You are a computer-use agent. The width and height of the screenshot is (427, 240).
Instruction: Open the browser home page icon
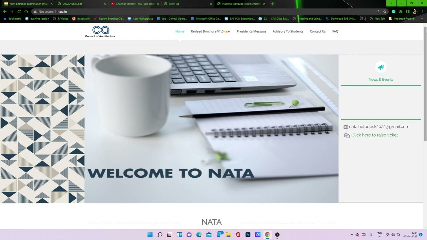(x=26, y=11)
